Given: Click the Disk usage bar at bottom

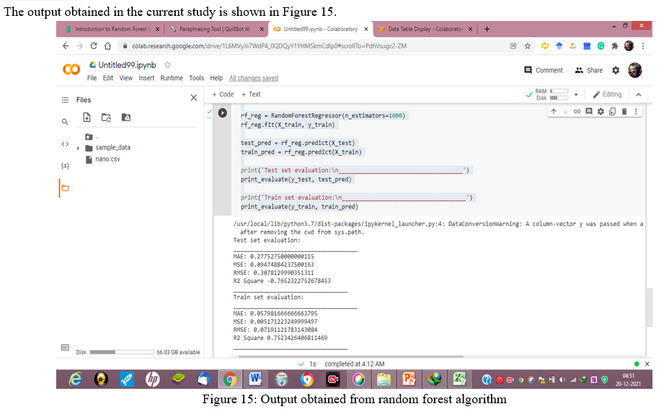Looking at the screenshot, I should click(122, 352).
